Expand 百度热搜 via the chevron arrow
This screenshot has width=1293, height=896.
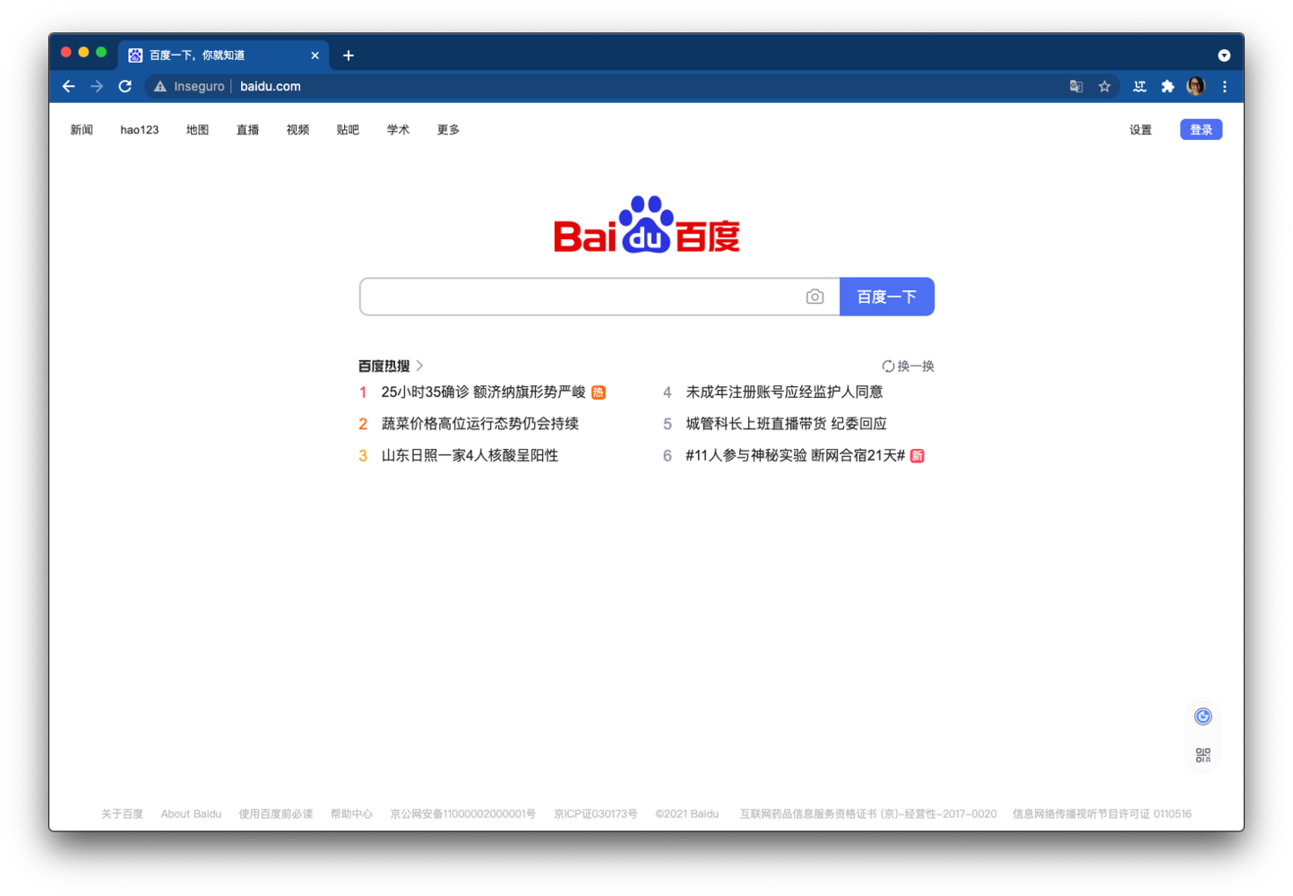419,366
